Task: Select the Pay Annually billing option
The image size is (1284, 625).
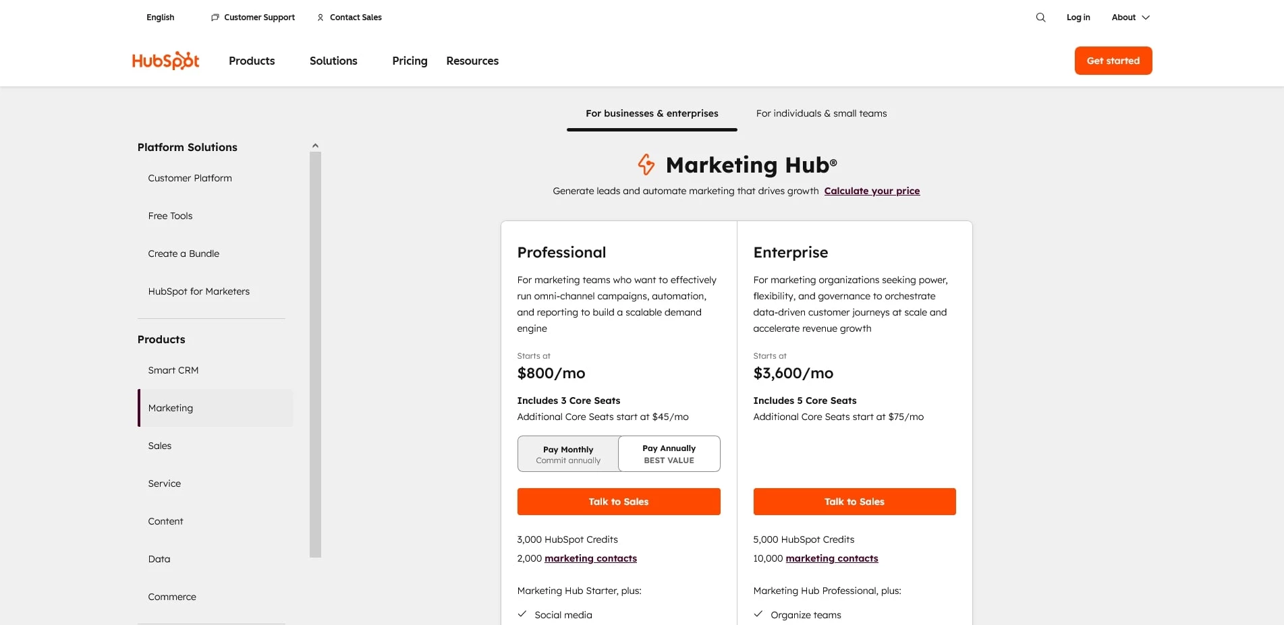Action: coord(669,453)
